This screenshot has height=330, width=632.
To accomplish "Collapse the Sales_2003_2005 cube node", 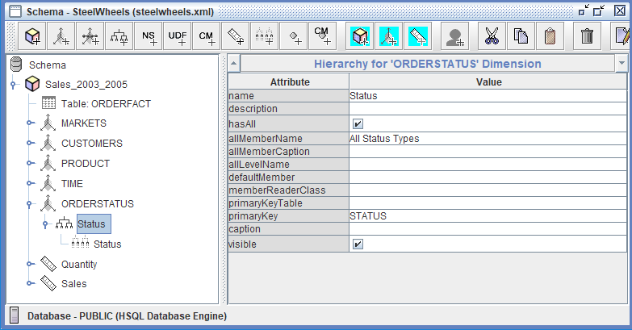I will coord(13,85).
